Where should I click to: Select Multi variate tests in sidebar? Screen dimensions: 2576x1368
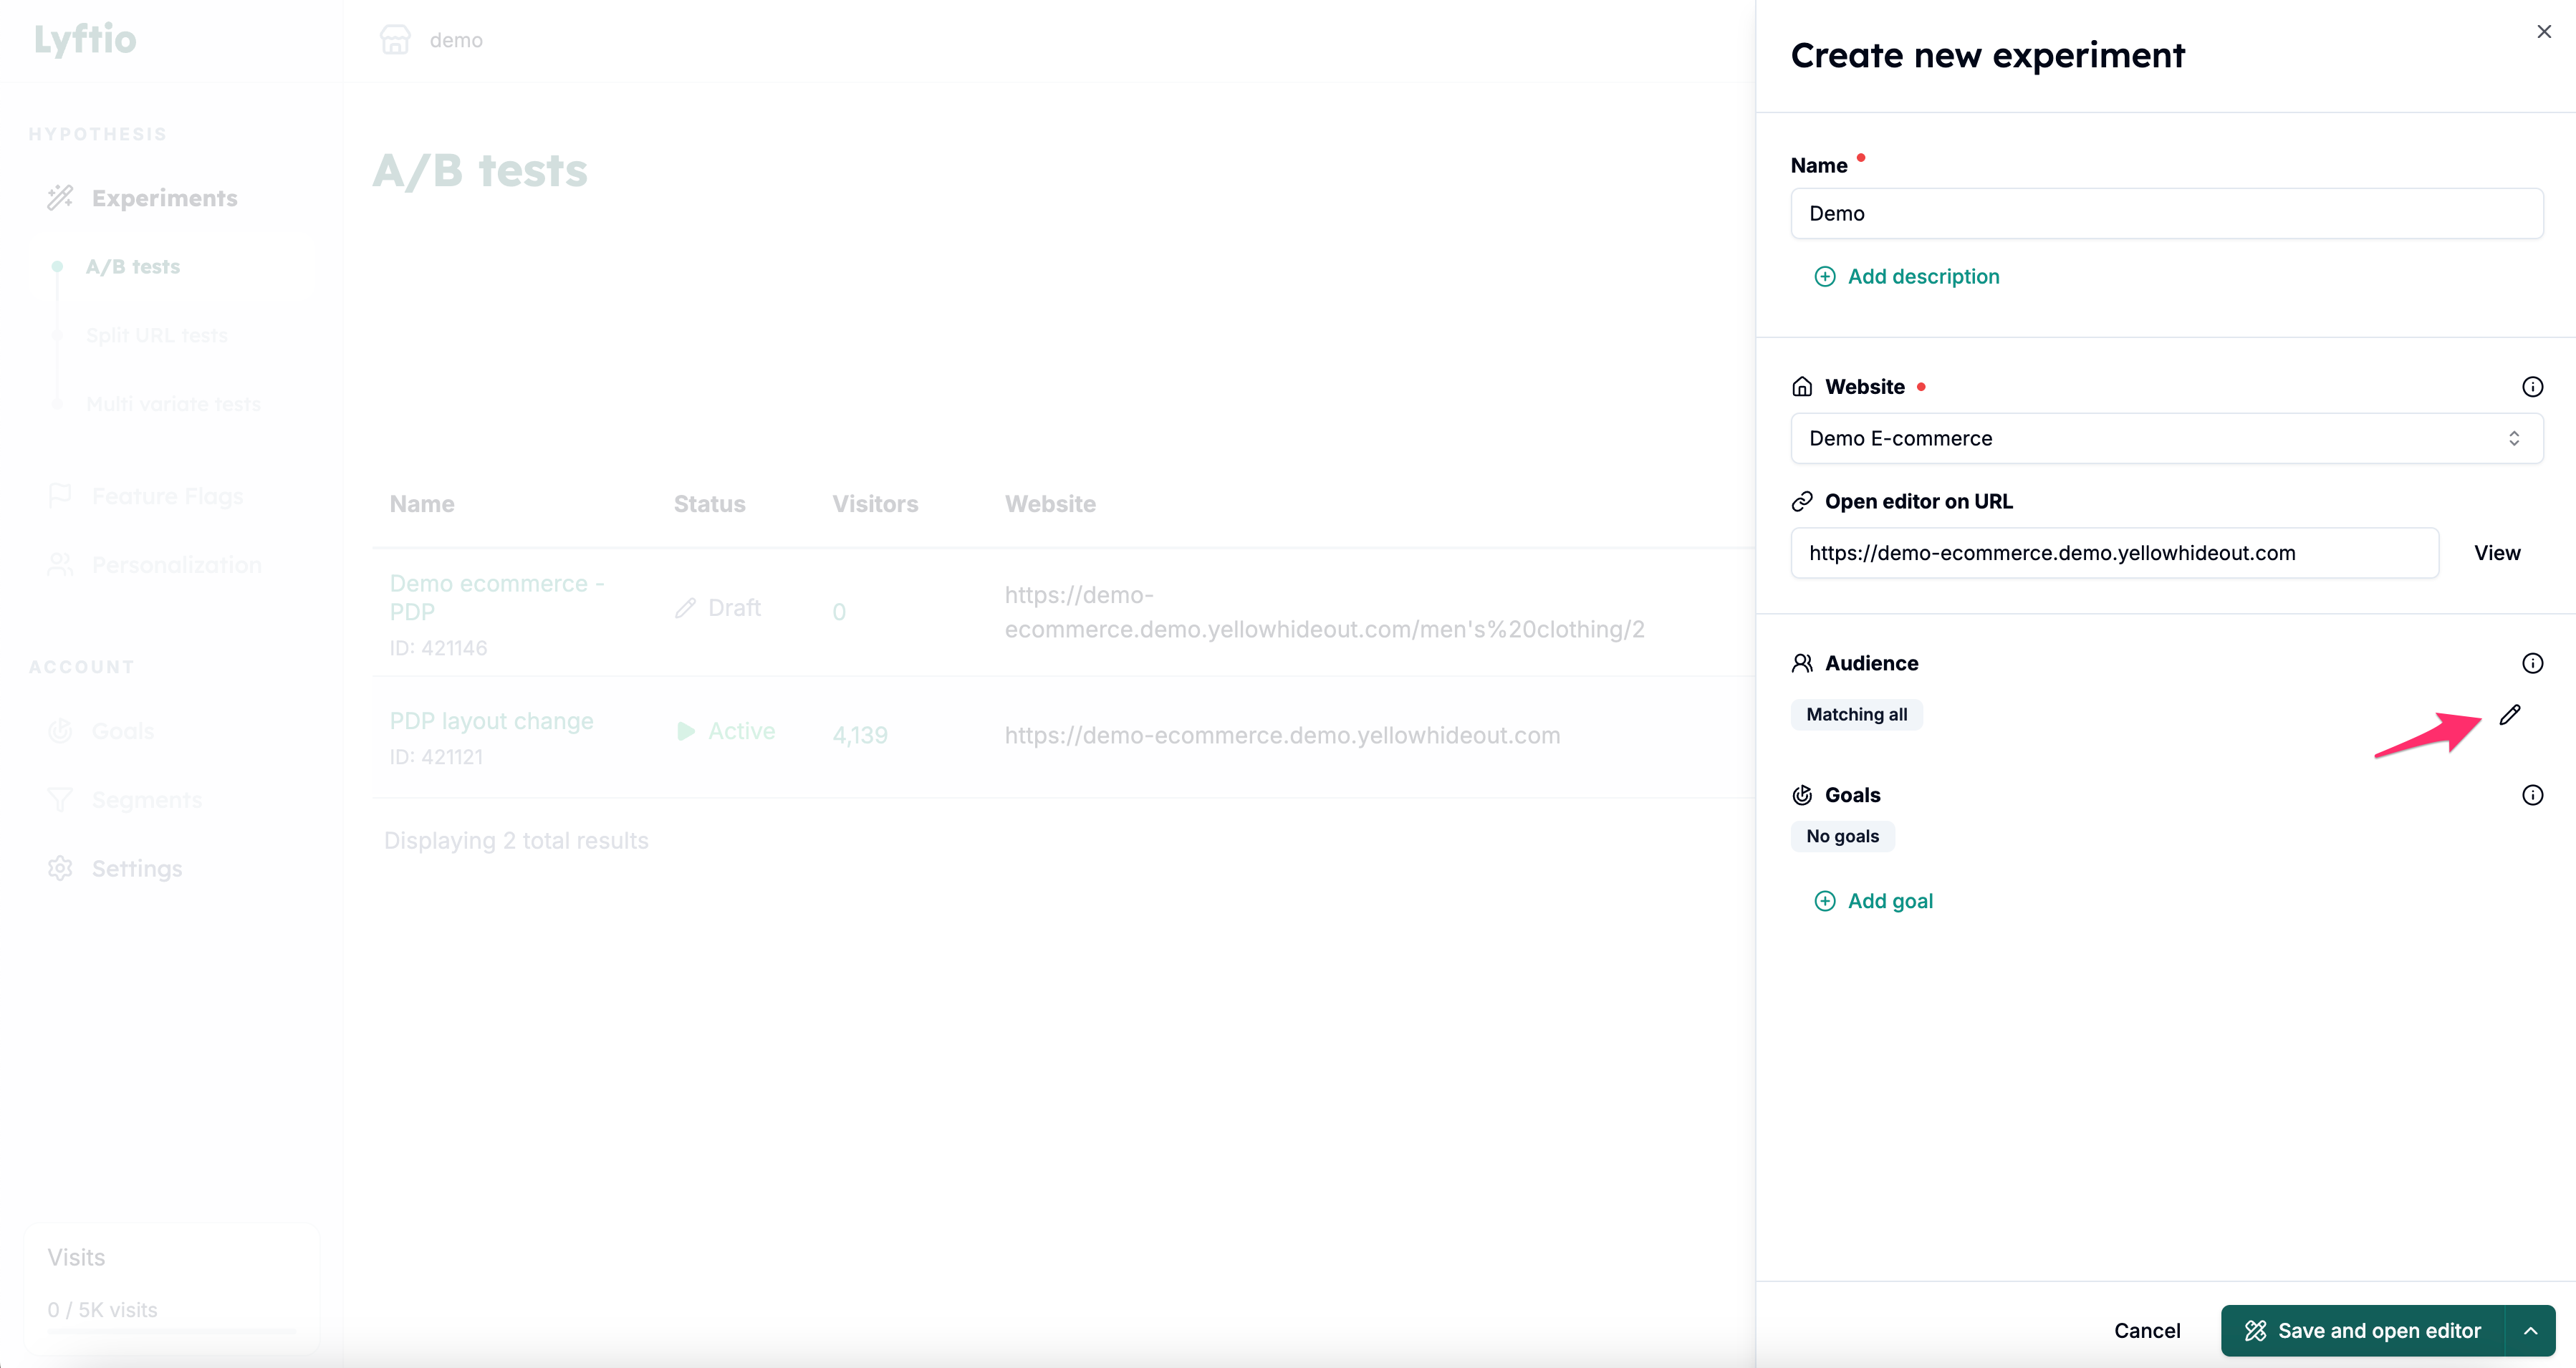[x=173, y=404]
